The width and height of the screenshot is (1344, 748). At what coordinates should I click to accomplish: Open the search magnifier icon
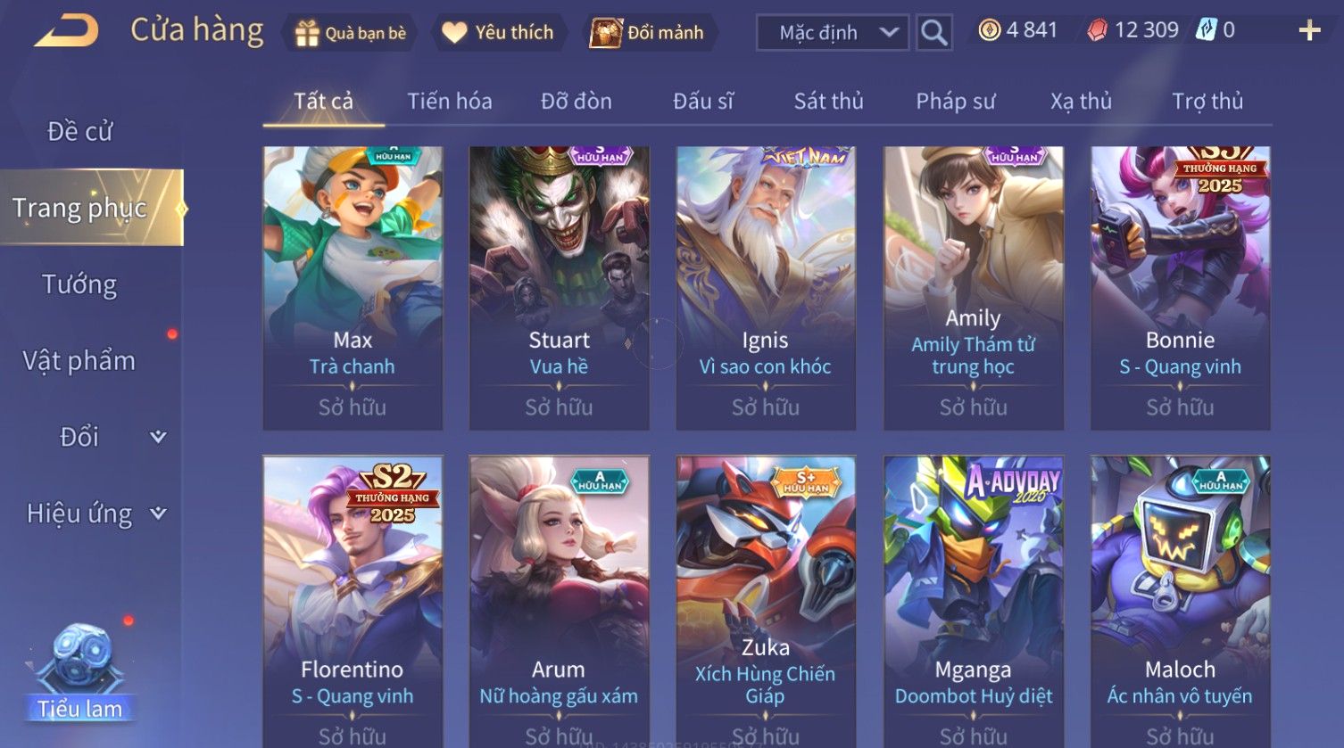click(x=933, y=33)
